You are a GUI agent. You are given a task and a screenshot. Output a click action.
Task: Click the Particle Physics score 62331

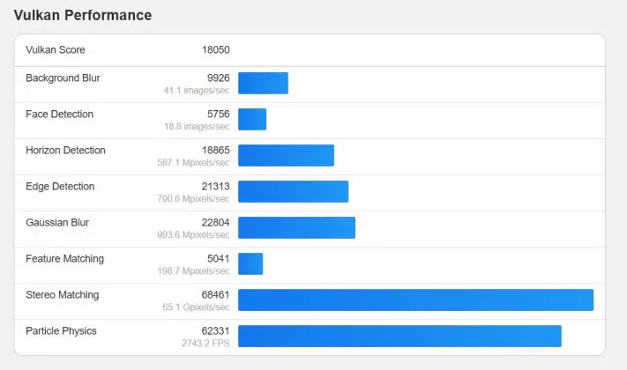pos(216,331)
